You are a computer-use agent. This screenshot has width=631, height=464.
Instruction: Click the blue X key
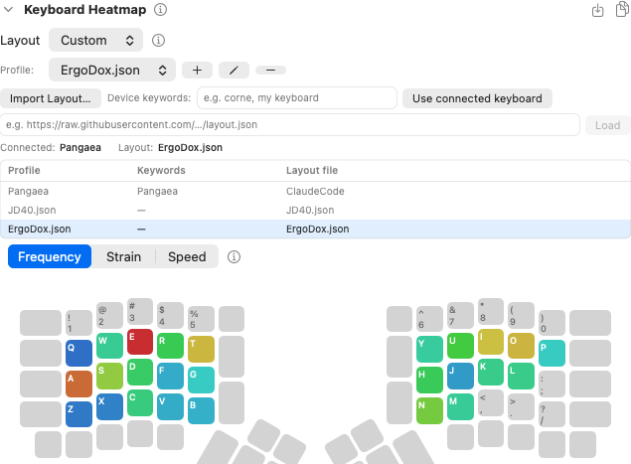click(109, 406)
